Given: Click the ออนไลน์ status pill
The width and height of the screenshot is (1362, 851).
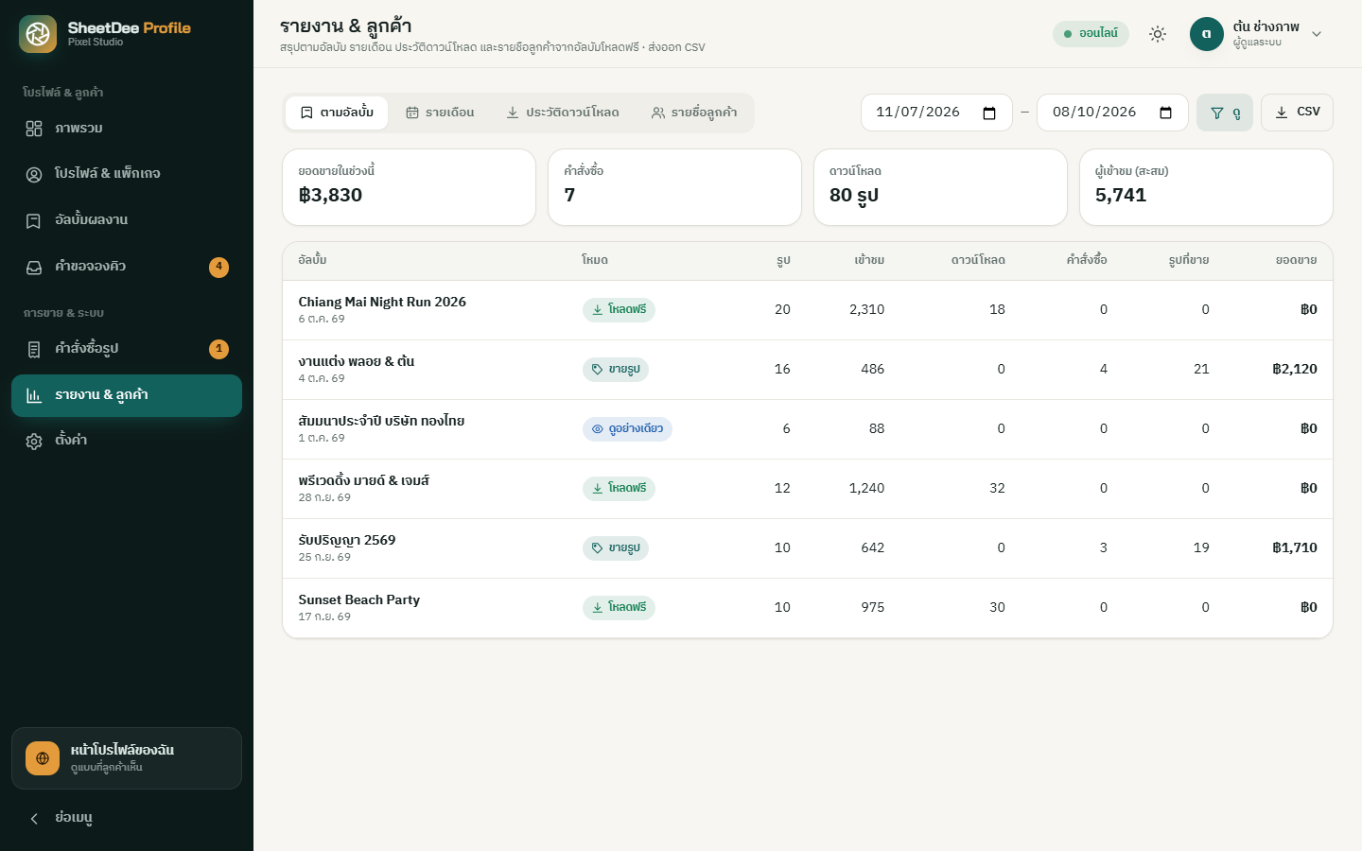Looking at the screenshot, I should (1091, 34).
